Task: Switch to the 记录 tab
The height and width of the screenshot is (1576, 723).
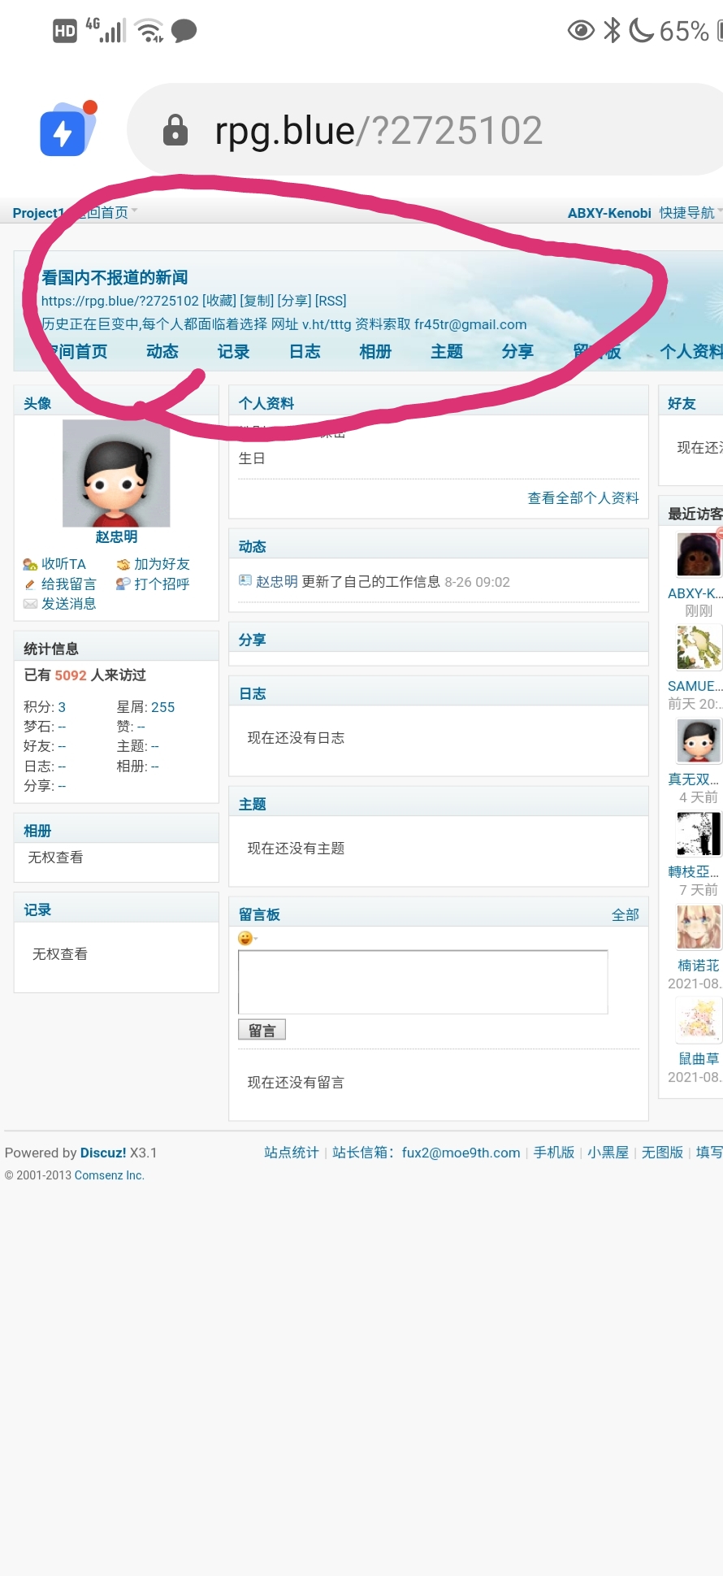Action: [234, 352]
